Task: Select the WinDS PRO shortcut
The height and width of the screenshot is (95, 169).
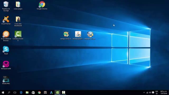Action: (6, 80)
